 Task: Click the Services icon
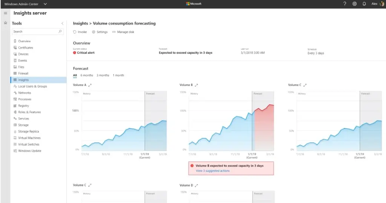click(15, 118)
